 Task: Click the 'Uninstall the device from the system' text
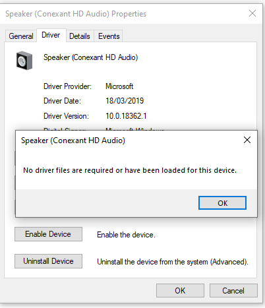click(173, 262)
